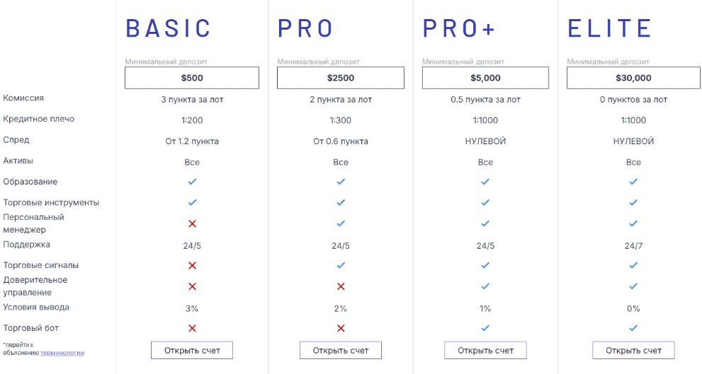Open a BASIC account with Открыть счет

coord(191,350)
